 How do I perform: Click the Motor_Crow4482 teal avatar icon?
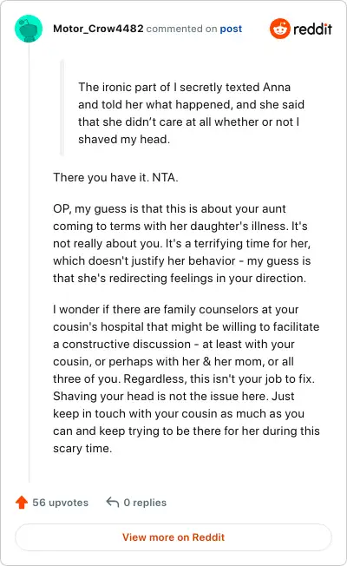[x=29, y=29]
